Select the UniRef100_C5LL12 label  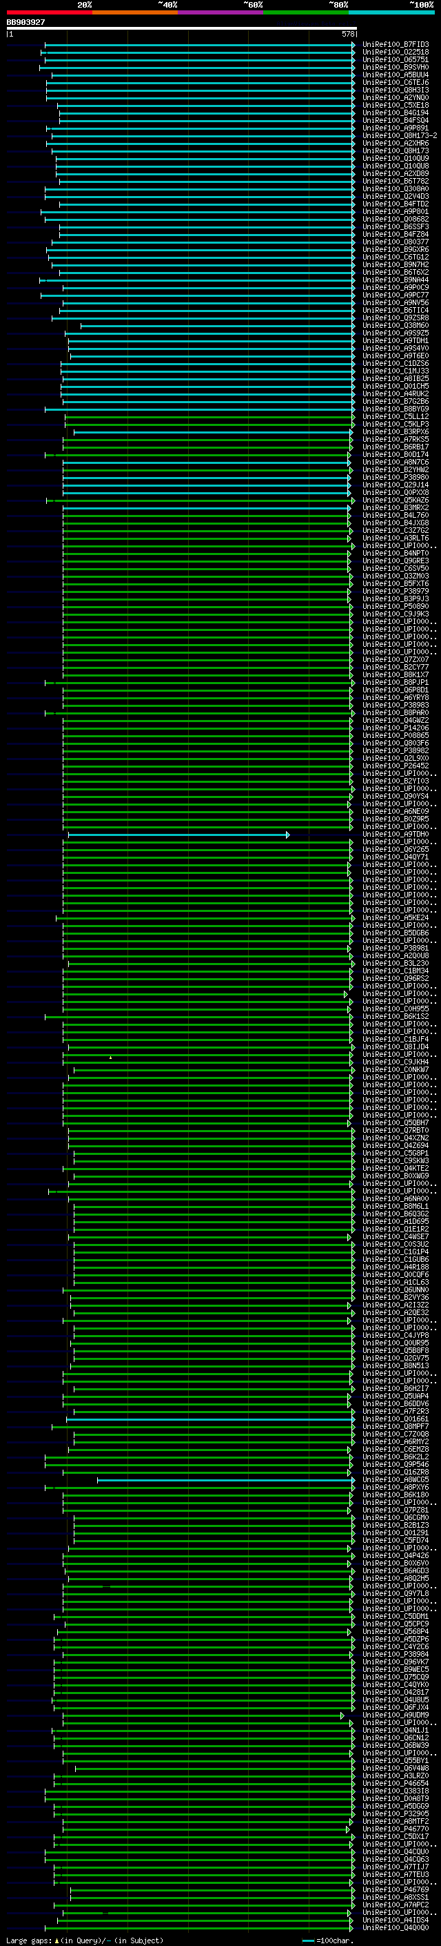pyautogui.click(x=396, y=416)
